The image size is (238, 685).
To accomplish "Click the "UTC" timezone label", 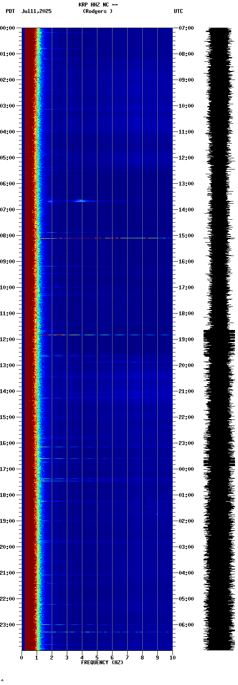I will 178,11.
